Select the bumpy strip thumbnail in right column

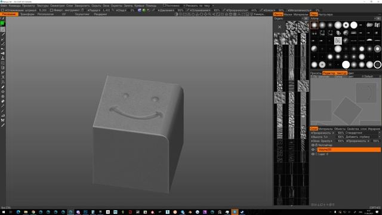(303, 86)
